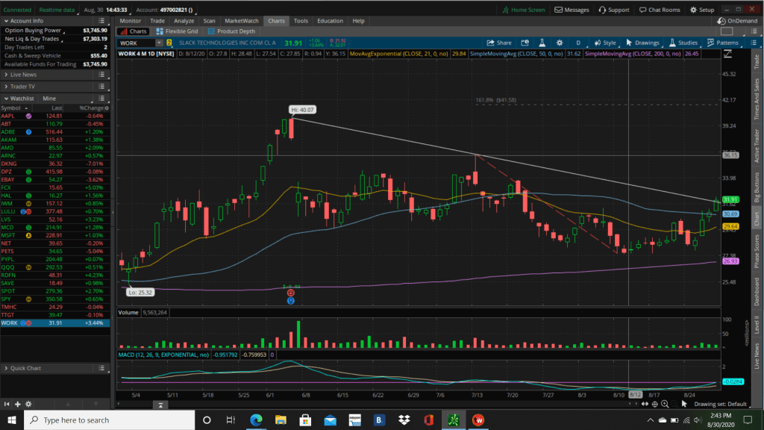Open chart settings gear icon
This screenshot has width=764, height=430.
coord(560,43)
